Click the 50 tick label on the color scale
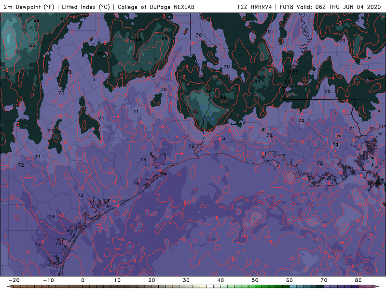Screen dimensions: 386x289 pyautogui.click(x=255, y=280)
